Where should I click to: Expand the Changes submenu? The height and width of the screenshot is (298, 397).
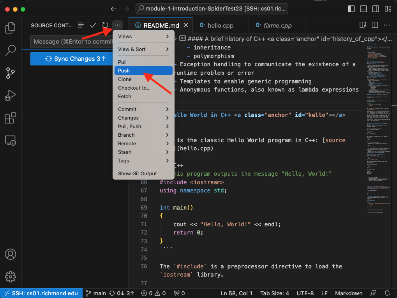[x=143, y=118]
